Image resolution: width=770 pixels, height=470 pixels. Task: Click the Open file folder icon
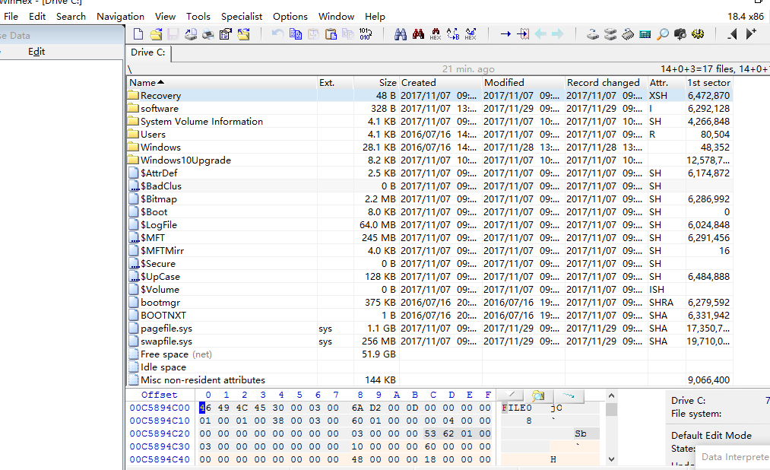point(156,34)
